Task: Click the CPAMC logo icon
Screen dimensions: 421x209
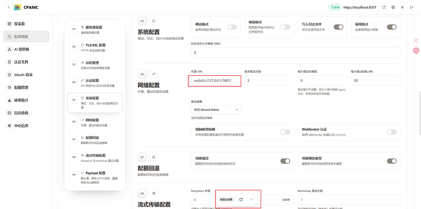Action: click(17, 7)
